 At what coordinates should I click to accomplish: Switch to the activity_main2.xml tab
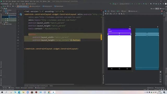tap(35, 6)
